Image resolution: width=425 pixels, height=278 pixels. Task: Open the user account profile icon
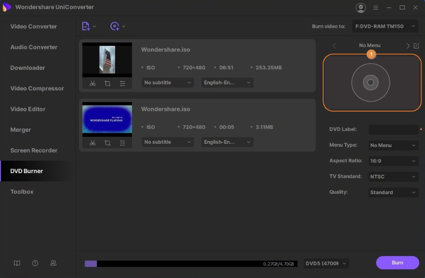360,7
